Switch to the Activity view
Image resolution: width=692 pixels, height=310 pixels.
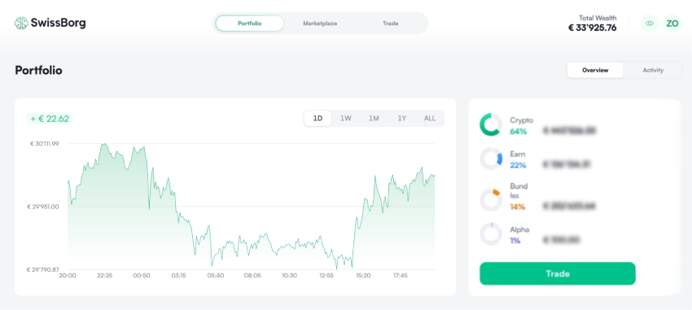pos(653,70)
